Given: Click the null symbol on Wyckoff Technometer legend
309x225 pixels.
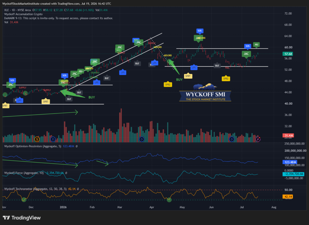Looking at the screenshot, I should coord(78,189).
